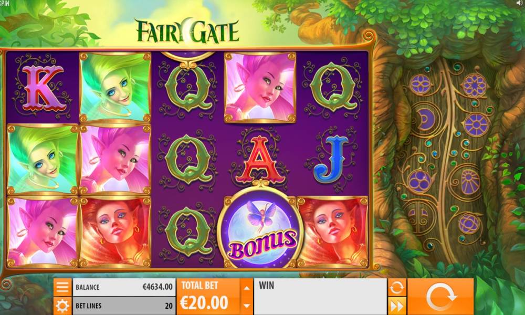Click the large spin button
The width and height of the screenshot is (525, 315).
[x=440, y=297]
